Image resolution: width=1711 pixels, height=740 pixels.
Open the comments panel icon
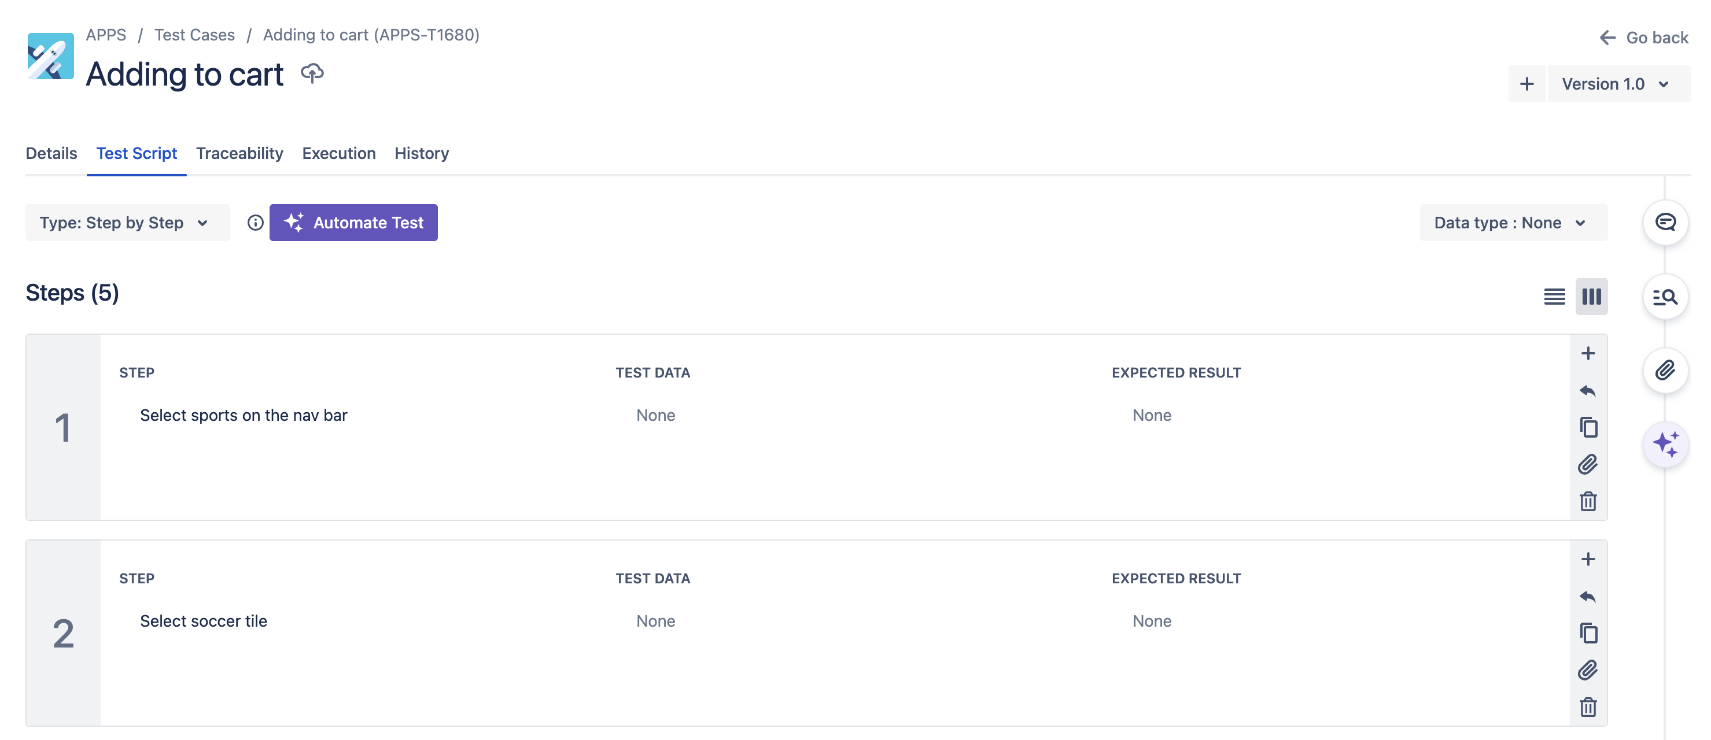click(x=1665, y=223)
